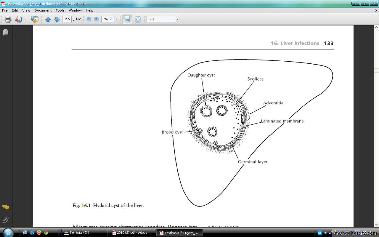Screen dimensions: 379x237
Task: Go to next page with down arrow
Action: (57, 19)
